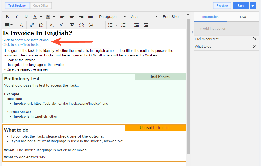Image resolution: width=261 pixels, height=166 pixels.
Task: Click scrollbar up arrow
Action: 188,14
